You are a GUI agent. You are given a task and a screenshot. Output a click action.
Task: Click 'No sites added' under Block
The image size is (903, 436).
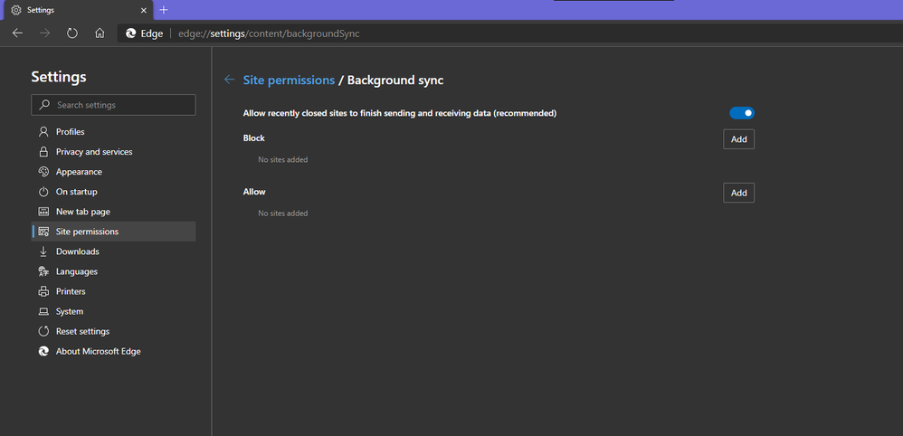pos(283,159)
